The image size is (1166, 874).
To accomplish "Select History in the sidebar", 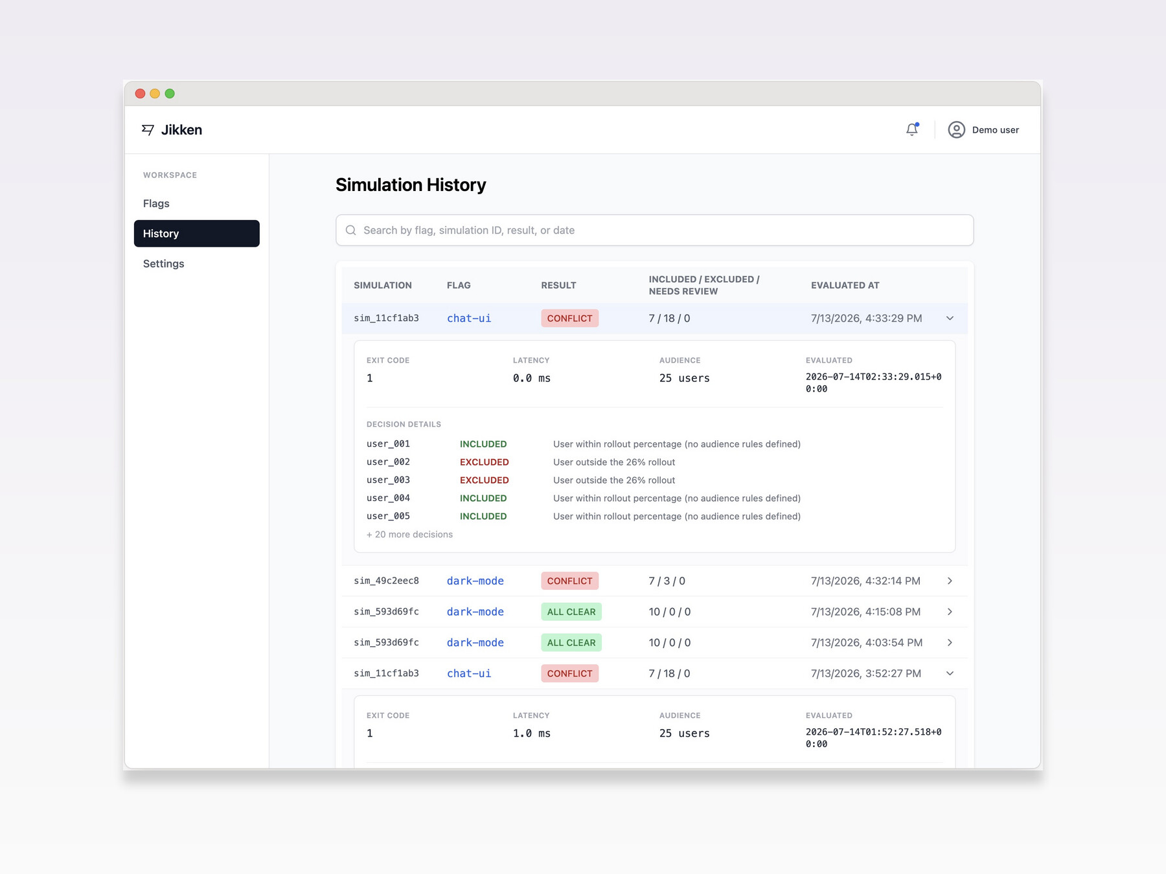I will click(x=196, y=234).
